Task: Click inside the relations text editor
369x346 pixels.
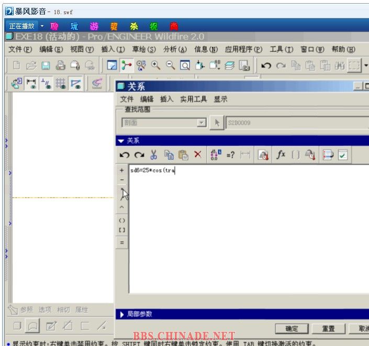Action: tap(249, 229)
